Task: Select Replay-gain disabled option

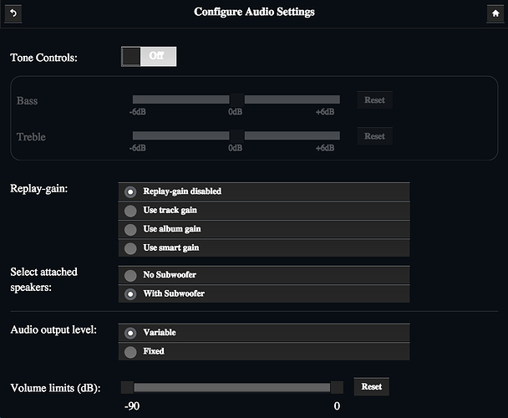Action: click(x=264, y=191)
